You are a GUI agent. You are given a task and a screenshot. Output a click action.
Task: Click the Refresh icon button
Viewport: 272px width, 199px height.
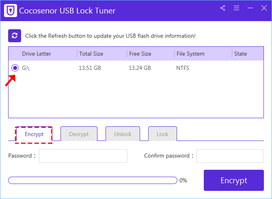click(x=15, y=36)
